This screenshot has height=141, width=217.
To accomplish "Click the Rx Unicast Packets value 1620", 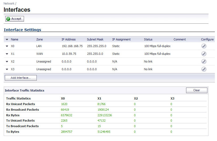I will point(64,104).
